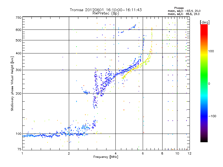Click the y-axis title "Stationary phase Virtual Height [km]"
This screenshot has width=223, height=167.
coord(12,83)
